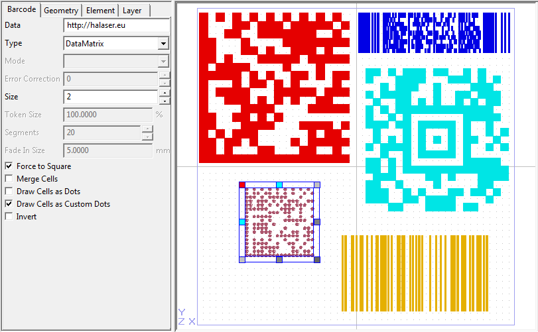Enable Draw Cells as Dots checkbox
Screen dimensions: 538x332
point(9,192)
